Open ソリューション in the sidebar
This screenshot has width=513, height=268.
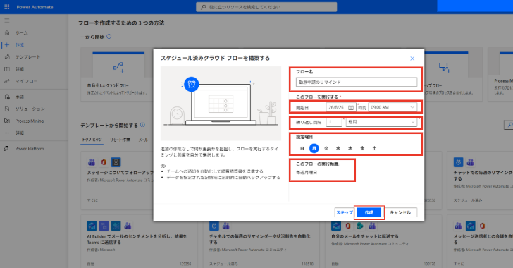(x=30, y=109)
